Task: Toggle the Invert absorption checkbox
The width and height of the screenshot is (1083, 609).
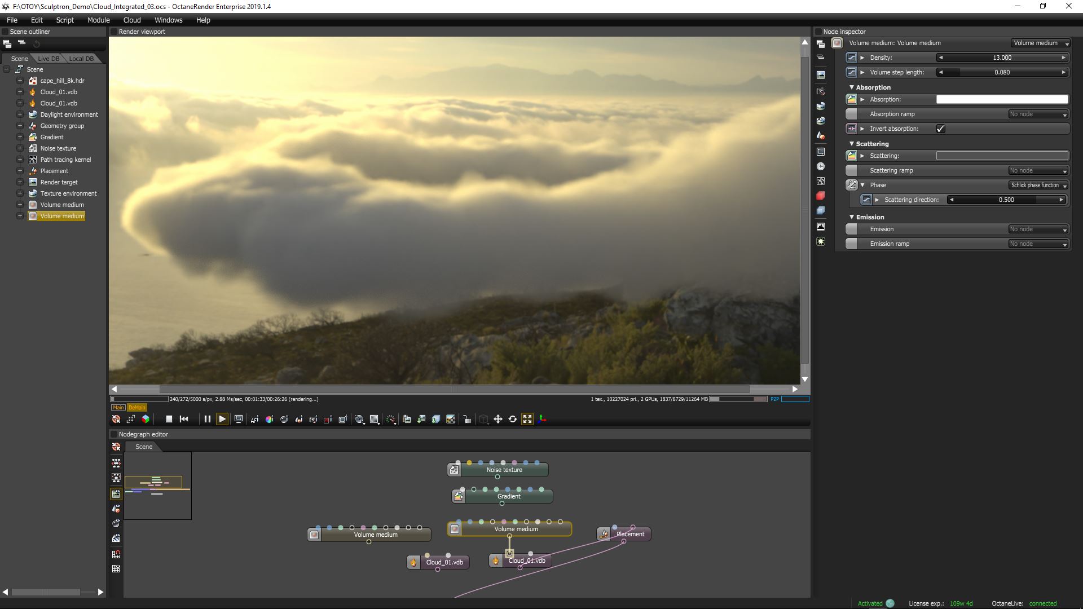Action: (940, 129)
